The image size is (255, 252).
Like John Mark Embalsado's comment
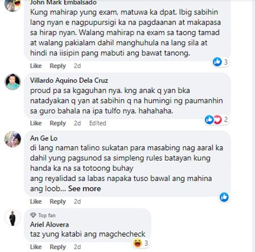pos(36,66)
